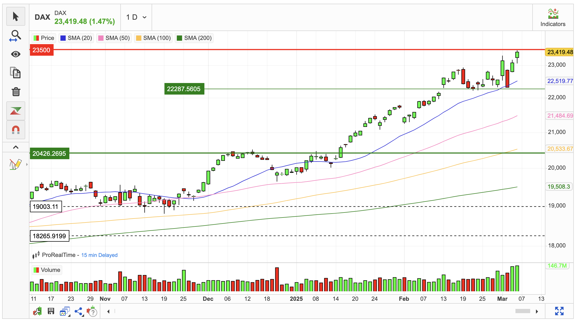Screen dimensions: 578x321
Task: Click the scroll left arrow in bottom bar
Action: (108, 312)
